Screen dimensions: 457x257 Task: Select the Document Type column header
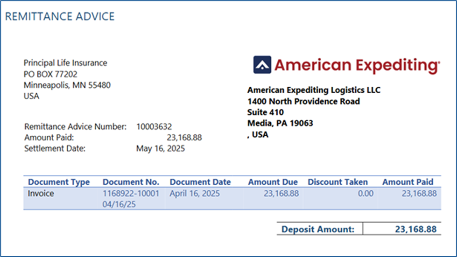click(59, 182)
